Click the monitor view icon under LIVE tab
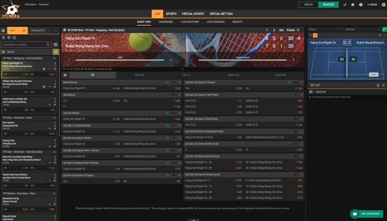The height and width of the screenshot is (221, 387). 9,38
